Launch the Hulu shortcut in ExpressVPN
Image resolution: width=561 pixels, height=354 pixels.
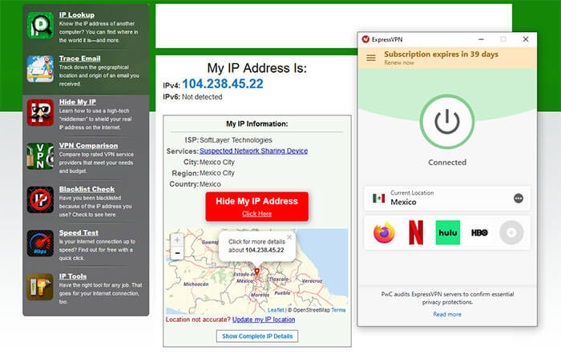(x=447, y=232)
